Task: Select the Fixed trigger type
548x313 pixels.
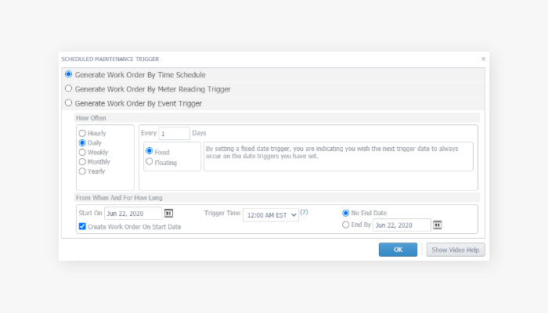Action: point(150,151)
